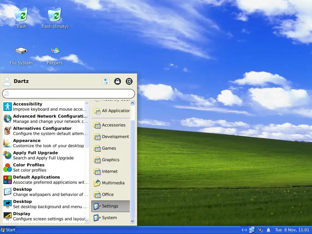Select the Internet category
Screen dimensions: 312x234
click(111, 171)
